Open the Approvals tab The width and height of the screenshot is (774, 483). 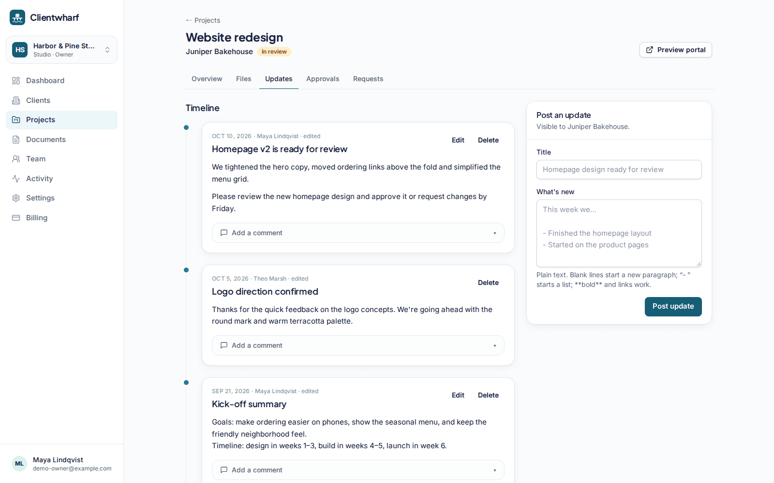pos(323,79)
